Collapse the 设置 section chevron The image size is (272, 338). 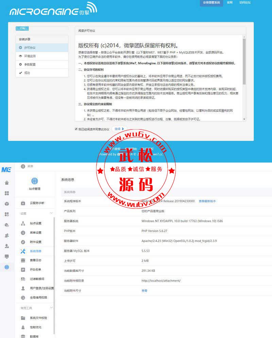pyautogui.click(x=51, y=213)
